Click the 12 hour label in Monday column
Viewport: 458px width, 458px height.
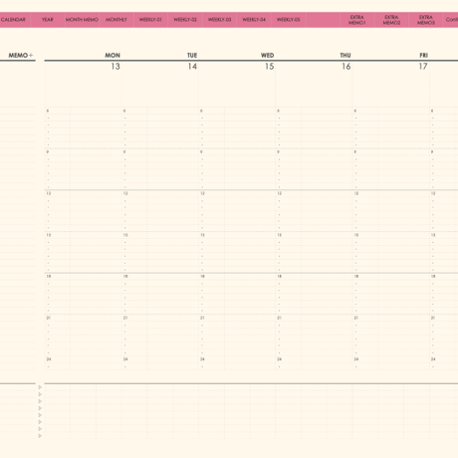pos(49,193)
